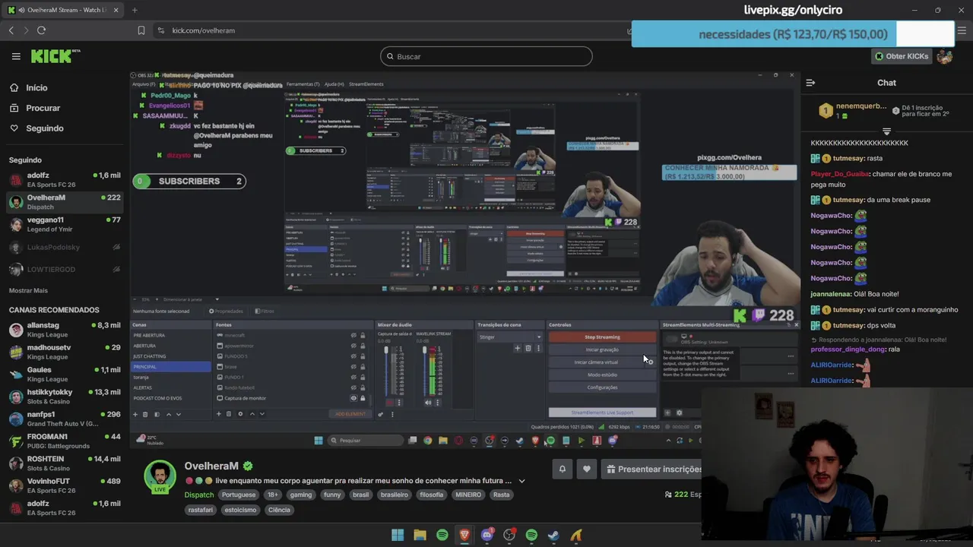Open three-dot menu of Captura de saída mixer
Viewport: 973px width, 547px height.
point(399,403)
